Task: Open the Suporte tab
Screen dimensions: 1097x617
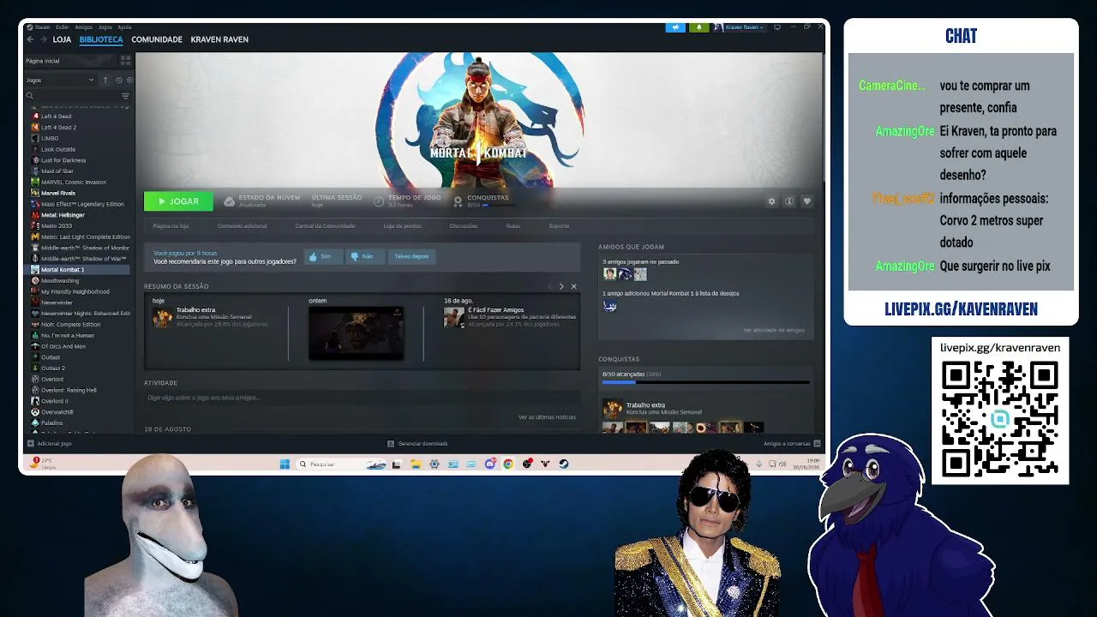Action: (x=559, y=226)
